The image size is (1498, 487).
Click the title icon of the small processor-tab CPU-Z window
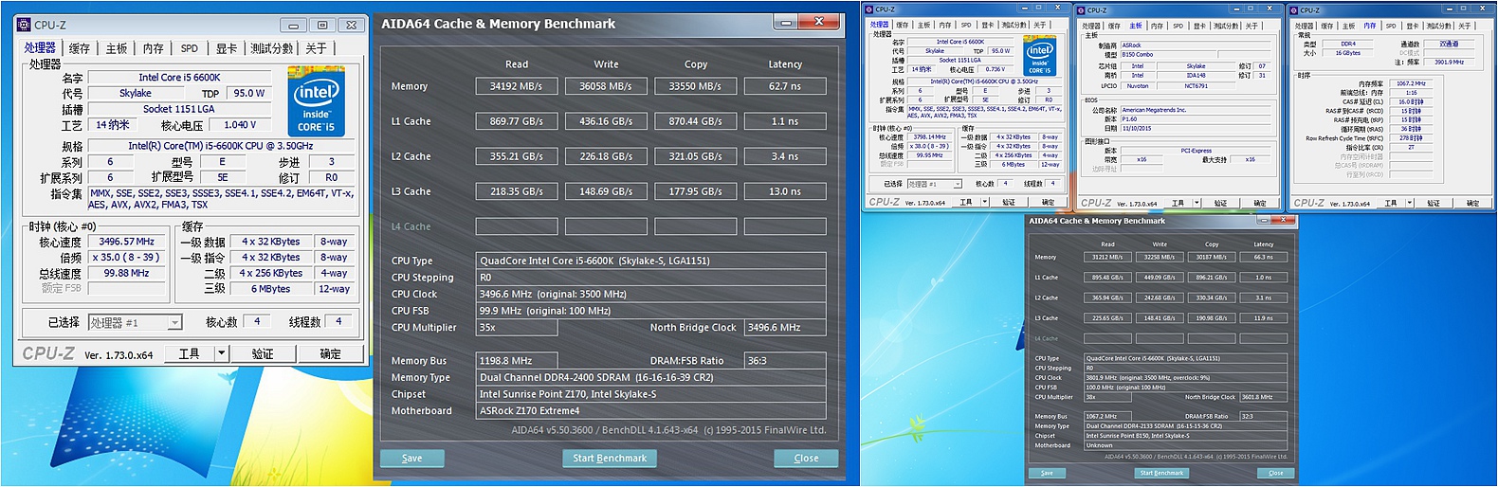click(869, 9)
